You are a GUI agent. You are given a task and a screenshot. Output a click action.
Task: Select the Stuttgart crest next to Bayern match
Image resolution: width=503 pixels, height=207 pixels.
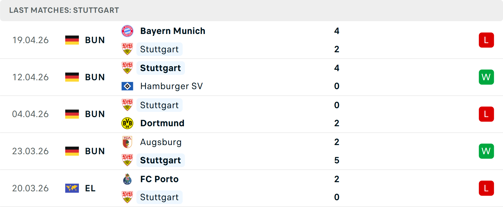pos(128,49)
